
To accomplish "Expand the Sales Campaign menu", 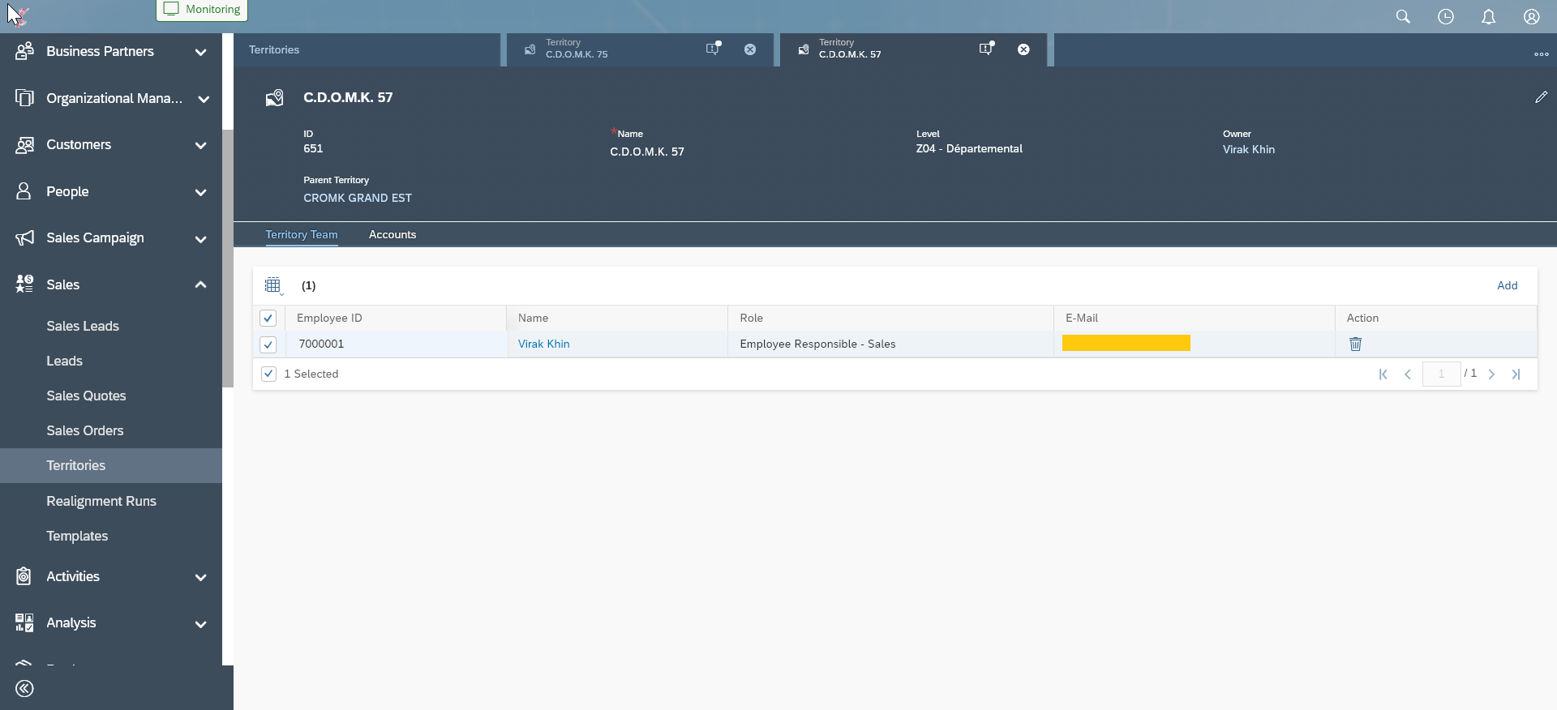I will pyautogui.click(x=200, y=238).
